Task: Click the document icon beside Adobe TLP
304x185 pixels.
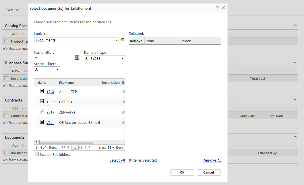Action: pos(42,91)
